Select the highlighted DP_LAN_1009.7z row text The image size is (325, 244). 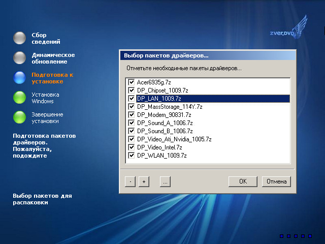tap(159, 99)
